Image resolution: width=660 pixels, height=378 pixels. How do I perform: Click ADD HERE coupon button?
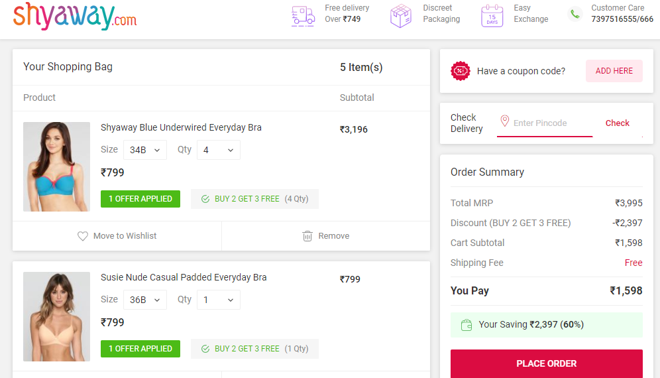614,71
